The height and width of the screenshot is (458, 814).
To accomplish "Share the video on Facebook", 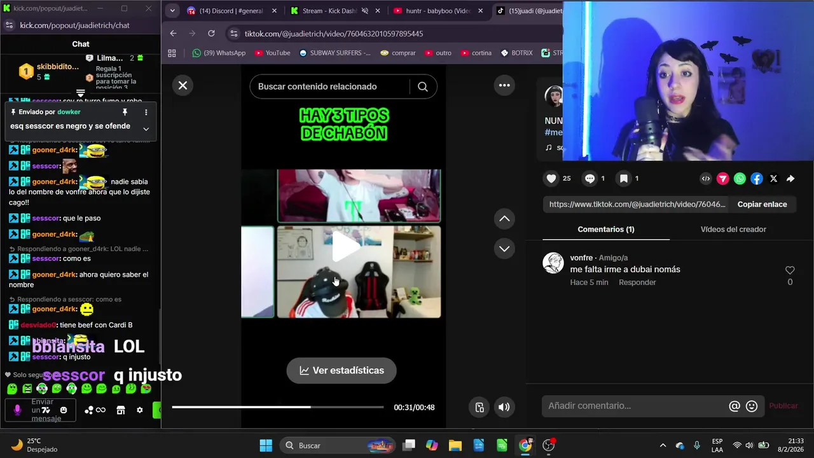I will 757,179.
